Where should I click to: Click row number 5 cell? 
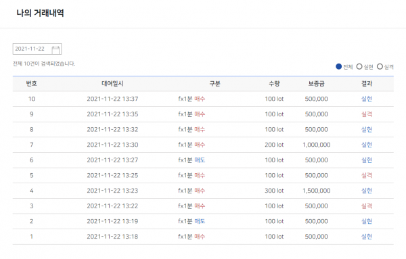(32, 175)
